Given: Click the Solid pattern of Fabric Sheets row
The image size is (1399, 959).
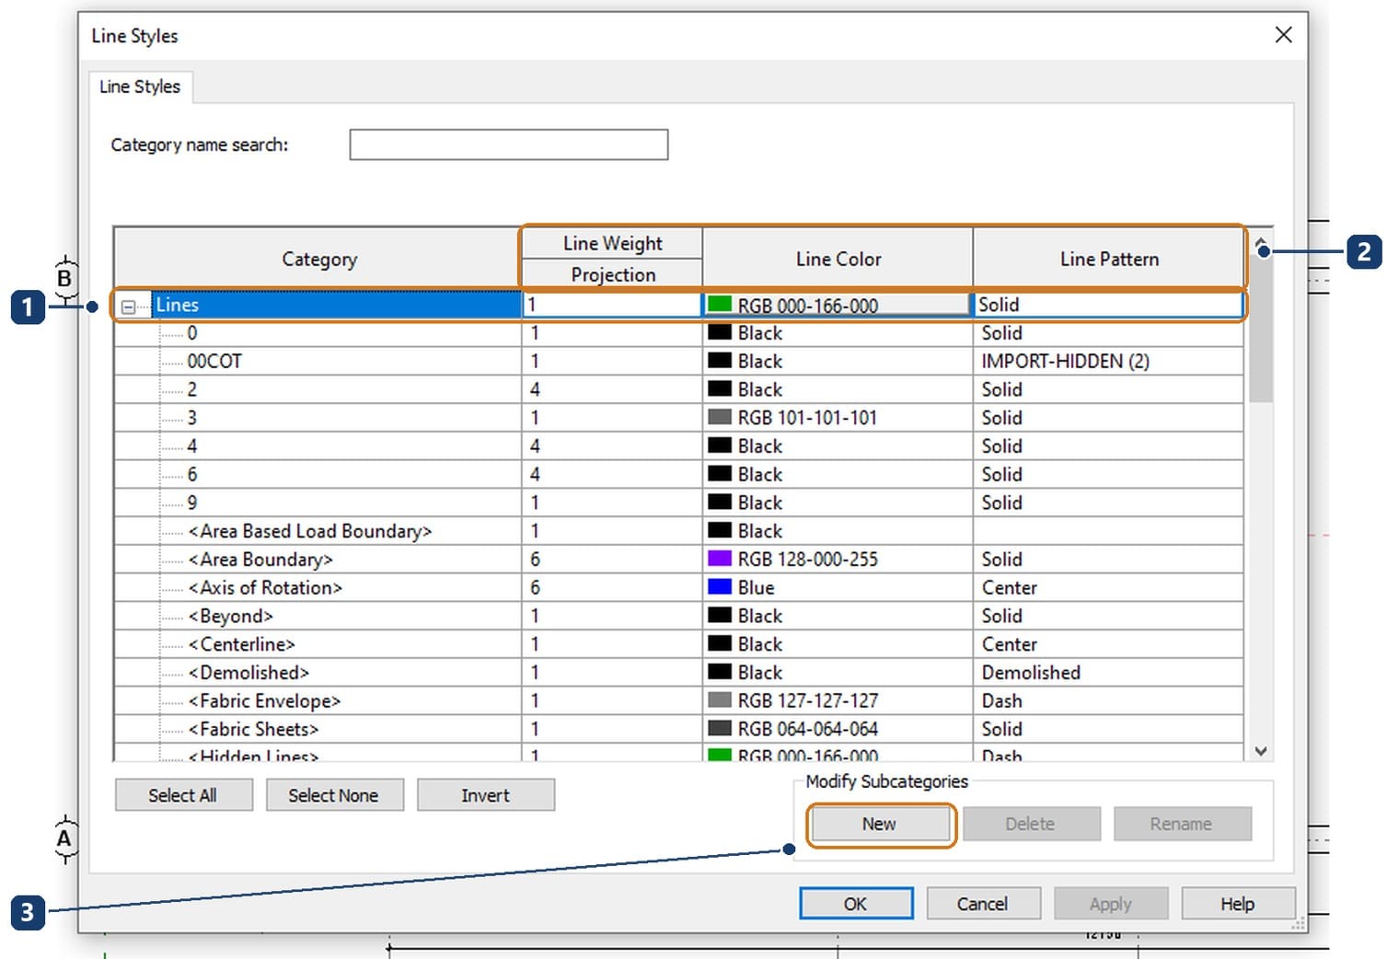Looking at the screenshot, I should [1108, 729].
